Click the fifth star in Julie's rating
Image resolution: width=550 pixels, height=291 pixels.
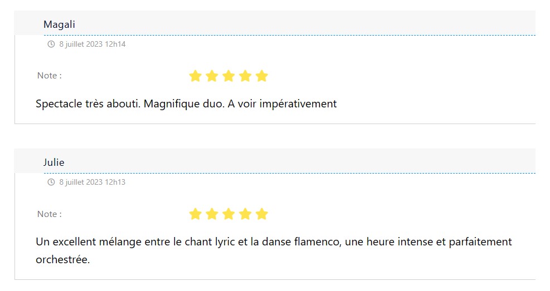pos(262,214)
